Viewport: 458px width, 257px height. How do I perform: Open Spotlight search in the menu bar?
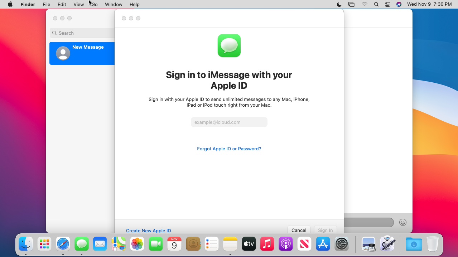[x=376, y=4]
